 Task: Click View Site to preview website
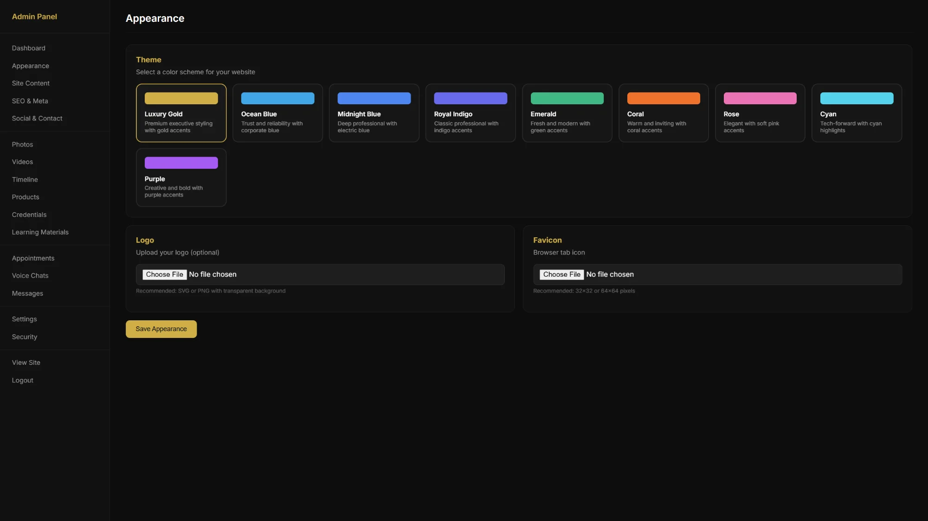(x=26, y=362)
